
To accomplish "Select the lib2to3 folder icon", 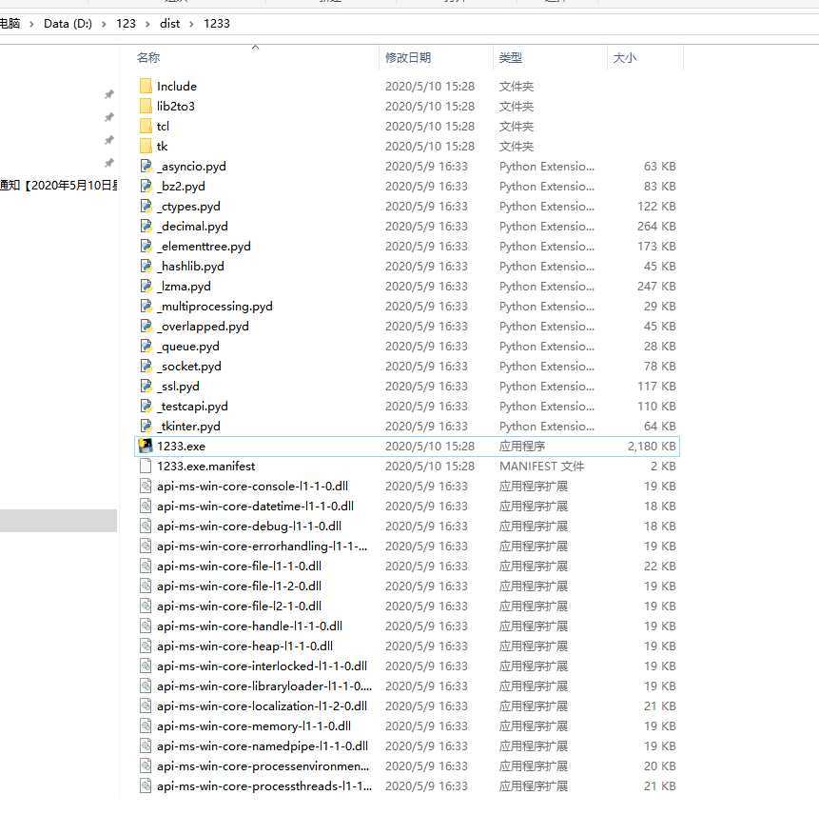I will pos(146,106).
